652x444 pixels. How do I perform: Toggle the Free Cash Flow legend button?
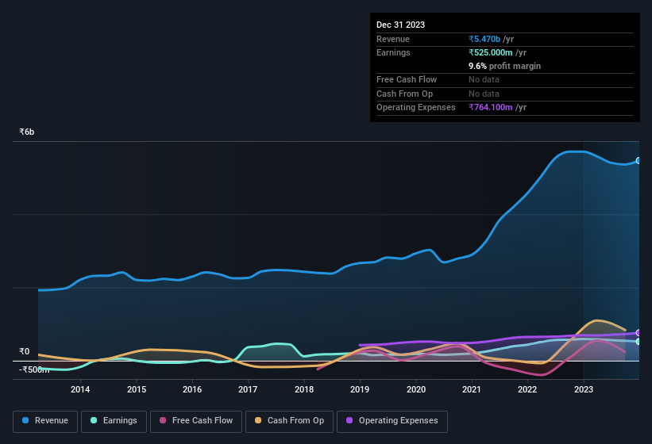pos(196,422)
